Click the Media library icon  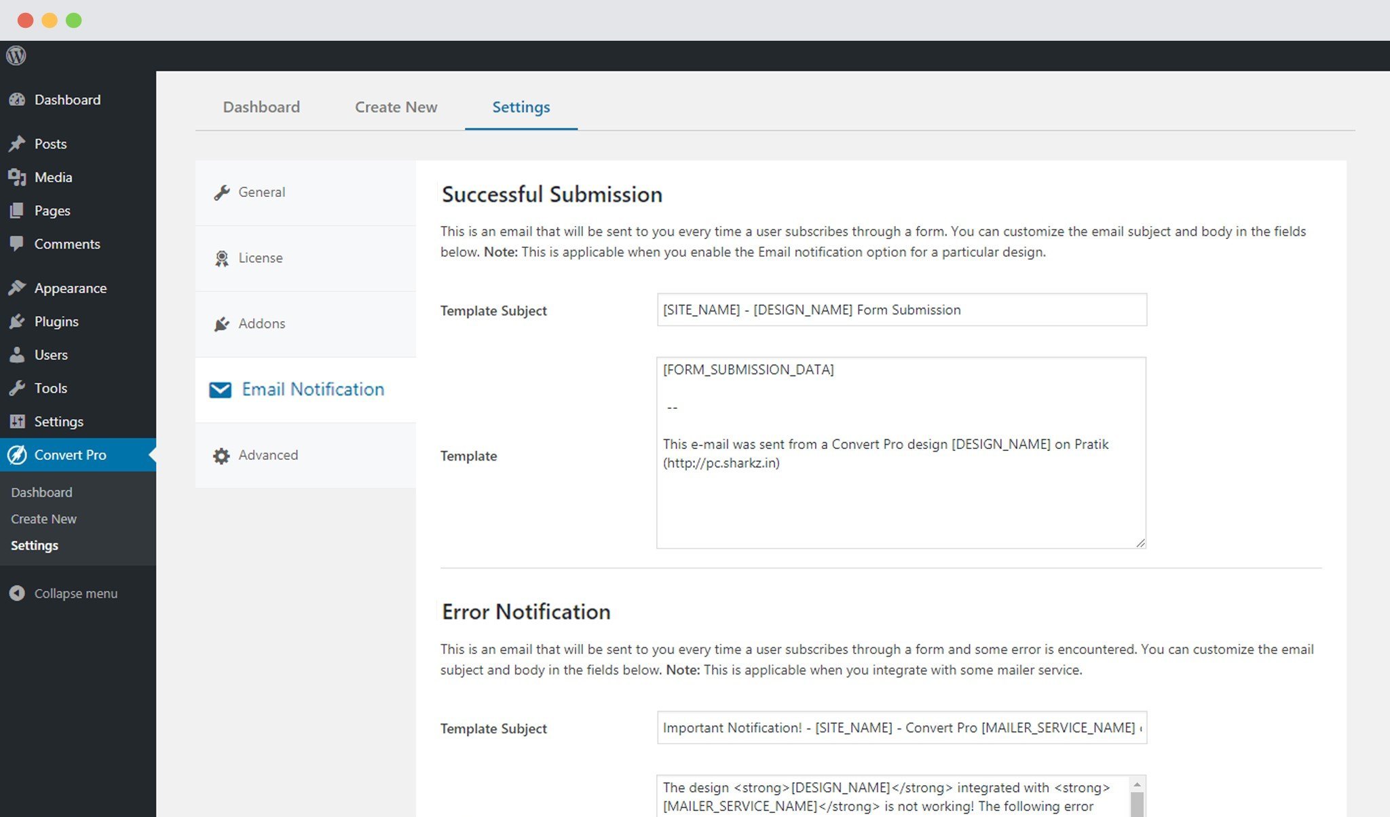(17, 177)
